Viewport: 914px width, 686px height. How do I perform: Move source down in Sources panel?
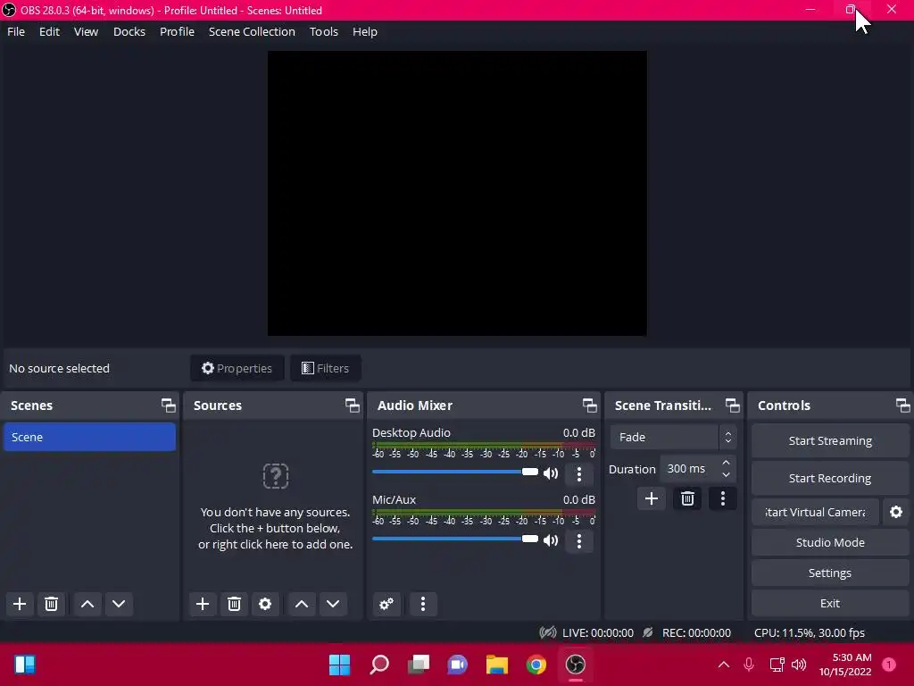(333, 604)
